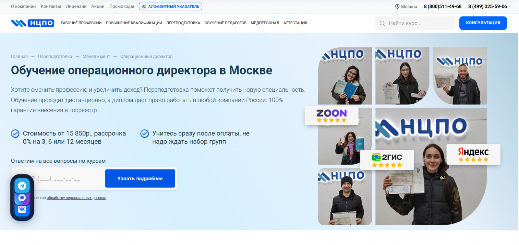This screenshot has width=519, height=245.
Task: Open Лицензии link in top bar
Action: pos(76,6)
